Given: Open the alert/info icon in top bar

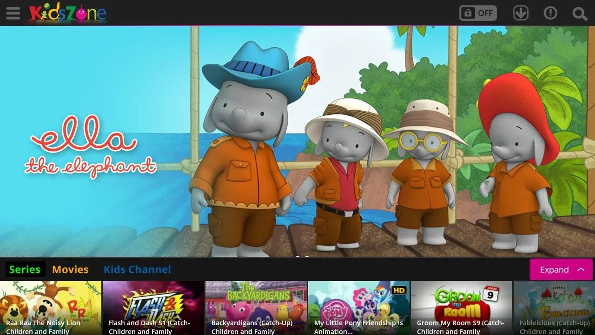Looking at the screenshot, I should [x=550, y=13].
